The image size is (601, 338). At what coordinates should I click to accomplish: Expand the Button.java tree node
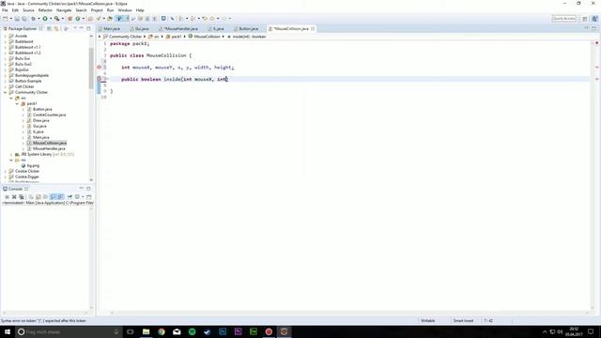[x=23, y=109]
